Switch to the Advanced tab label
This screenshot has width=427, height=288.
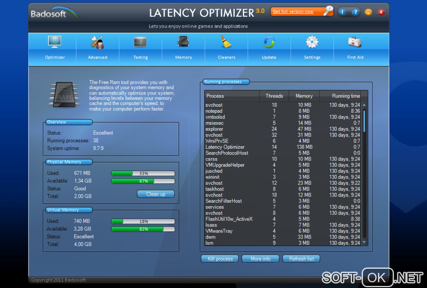(98, 57)
